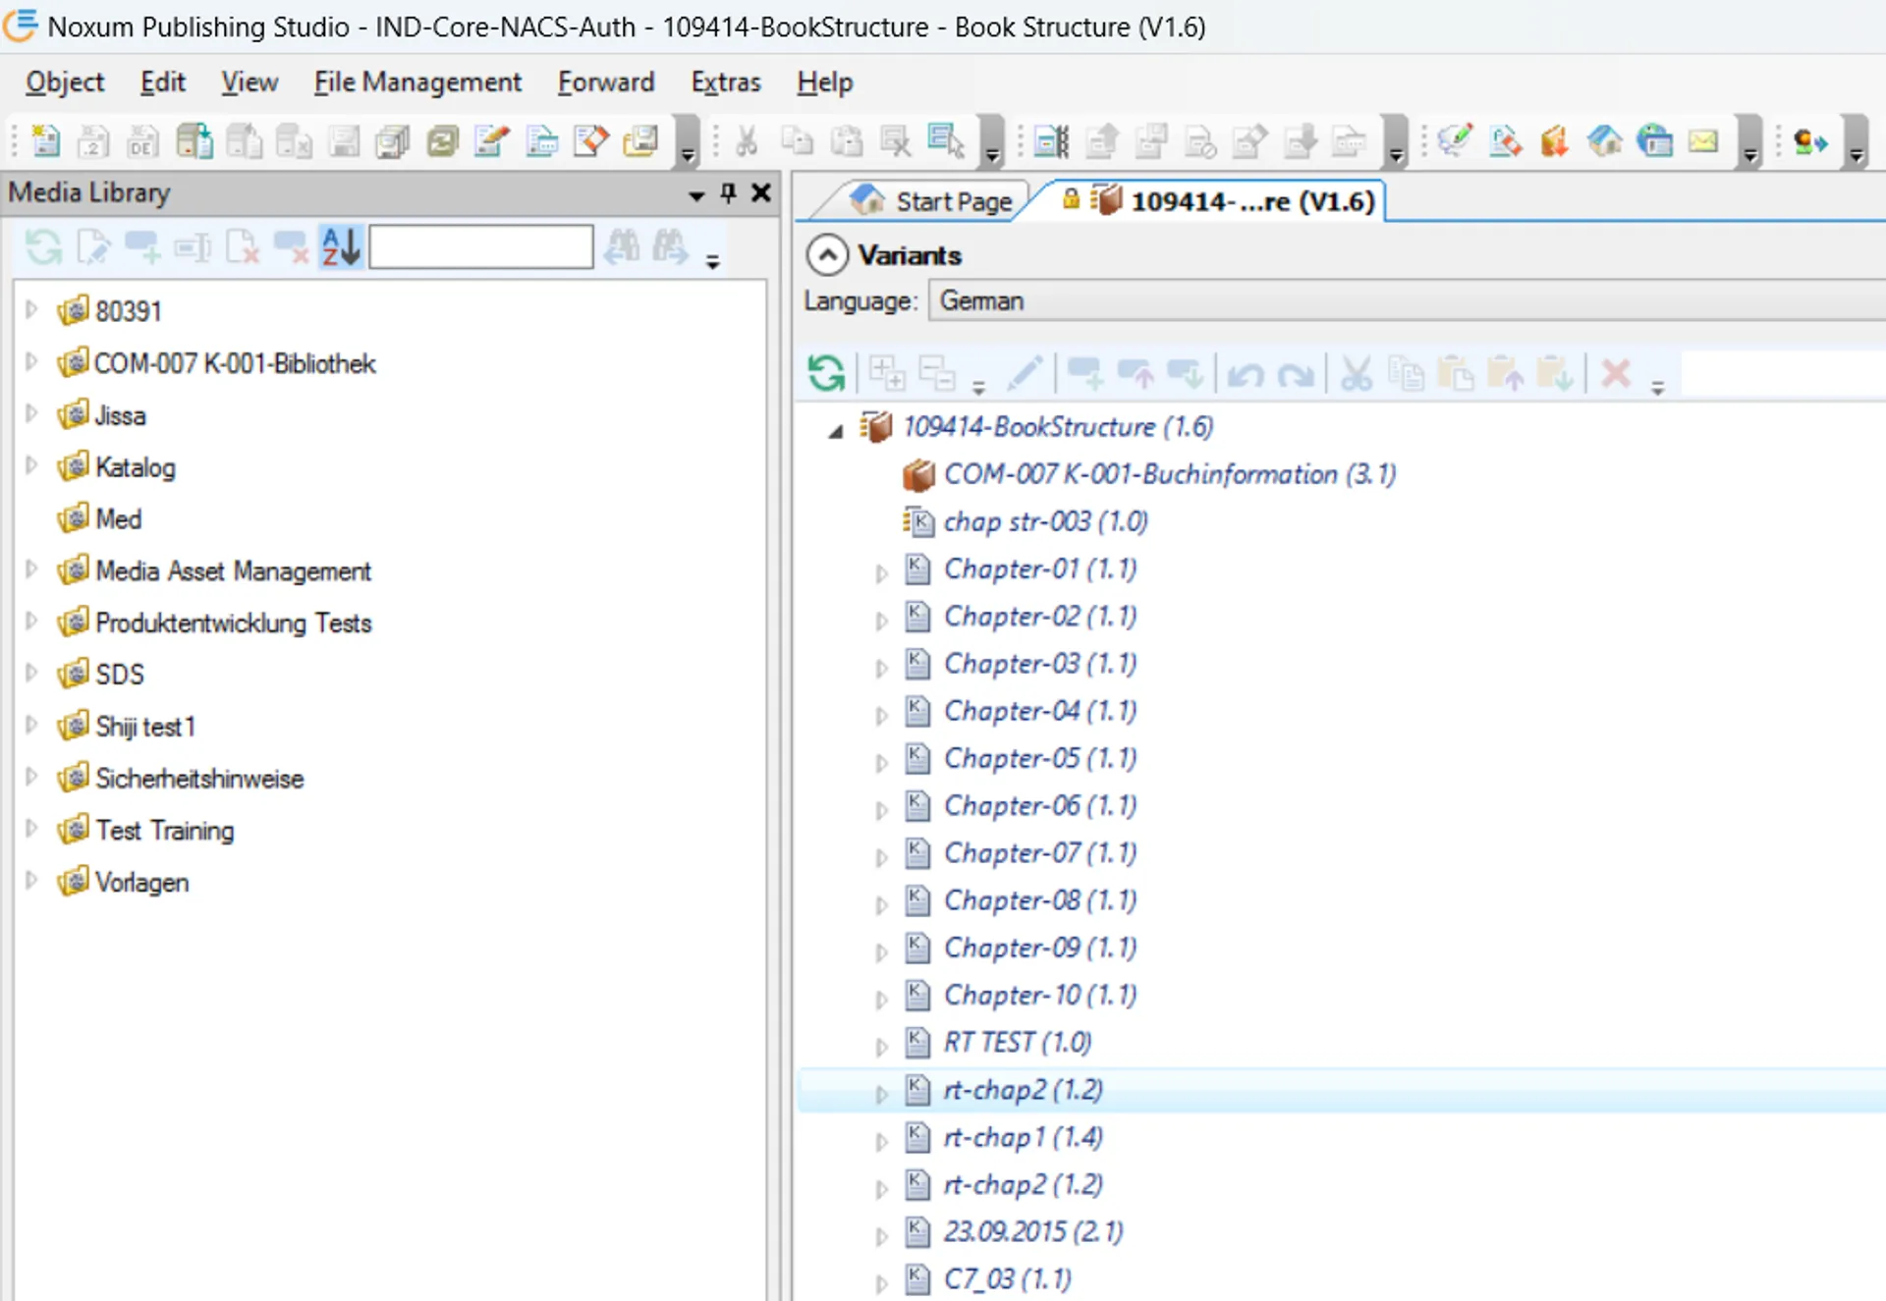Click find previous binoculars in Media Library

click(621, 246)
